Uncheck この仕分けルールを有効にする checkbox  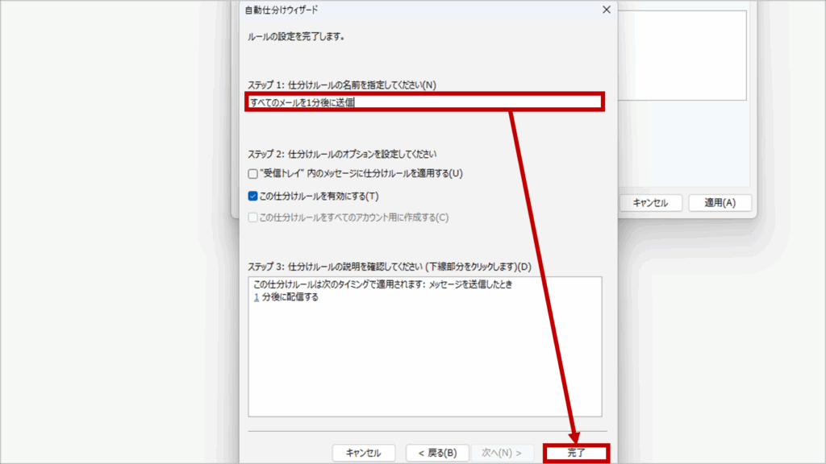tap(252, 197)
